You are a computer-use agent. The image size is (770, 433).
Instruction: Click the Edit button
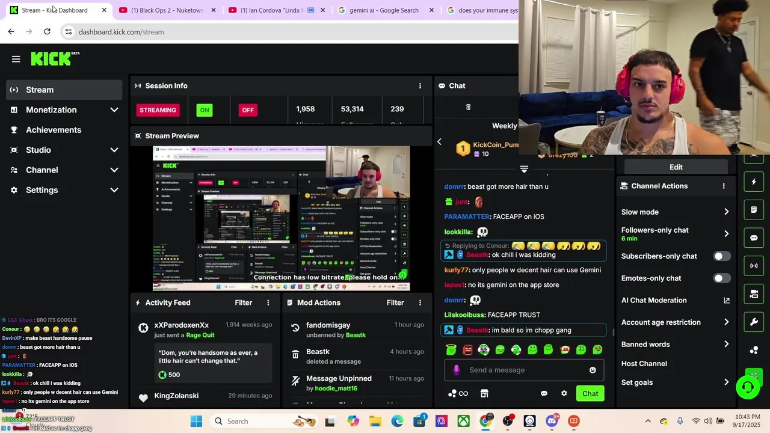click(676, 167)
